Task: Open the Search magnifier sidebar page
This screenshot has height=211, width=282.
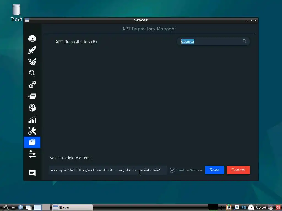Action: (x=32, y=73)
